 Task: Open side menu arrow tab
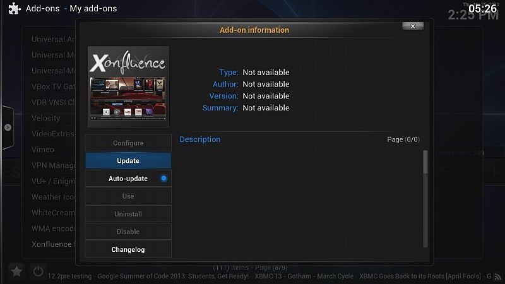click(8, 127)
